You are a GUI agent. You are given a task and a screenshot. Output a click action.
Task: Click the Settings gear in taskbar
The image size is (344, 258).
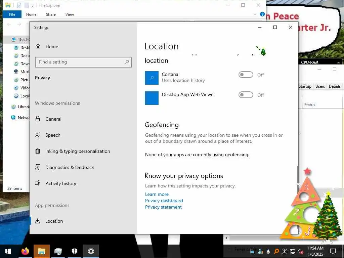pyautogui.click(x=91, y=251)
